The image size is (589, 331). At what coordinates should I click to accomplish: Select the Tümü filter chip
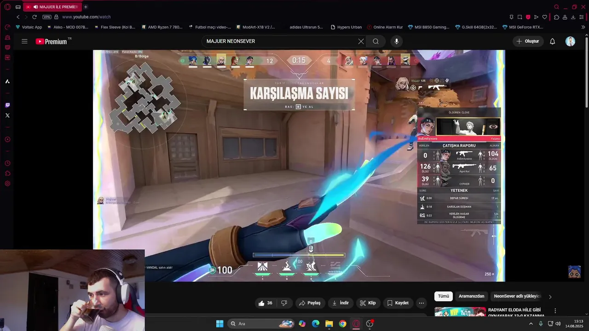point(444,297)
